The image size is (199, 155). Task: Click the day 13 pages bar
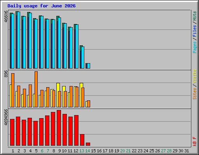click(x=83, y=58)
